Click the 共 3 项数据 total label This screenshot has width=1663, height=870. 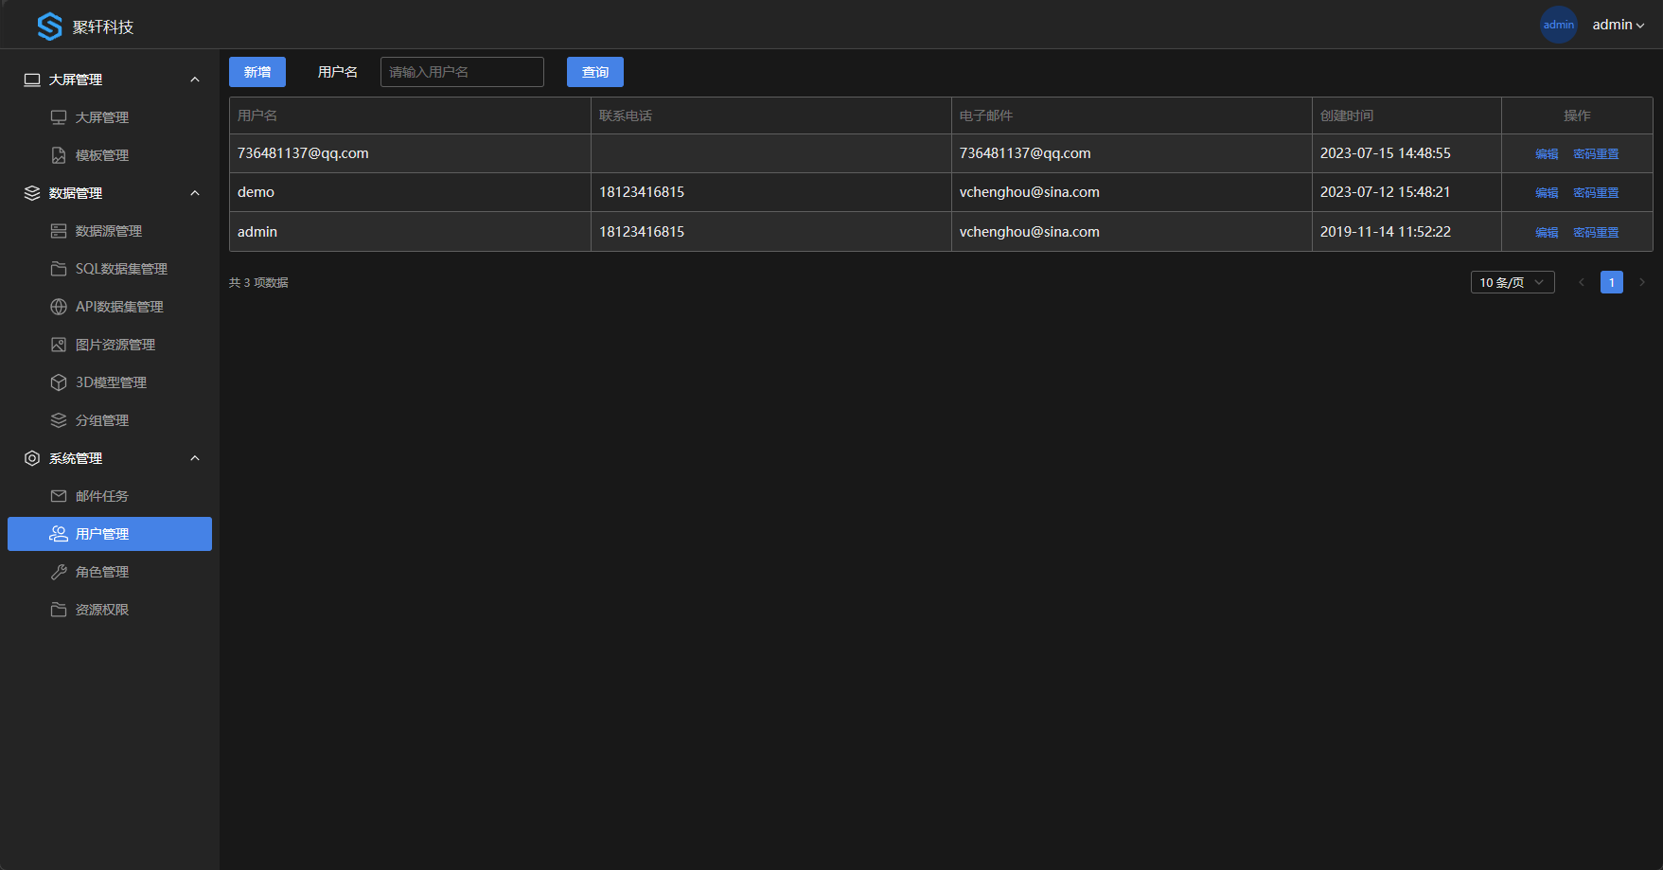[258, 283]
